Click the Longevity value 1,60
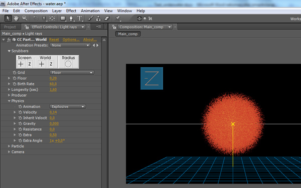Screen dimensions: 301x188 pos(53,90)
